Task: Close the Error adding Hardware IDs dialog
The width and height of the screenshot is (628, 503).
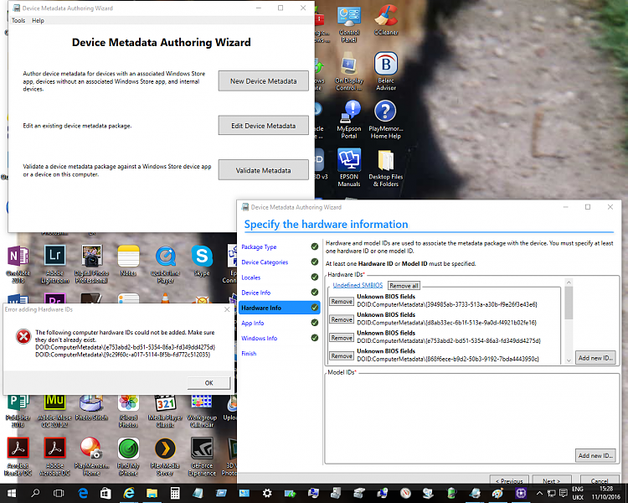Action: tap(227, 309)
